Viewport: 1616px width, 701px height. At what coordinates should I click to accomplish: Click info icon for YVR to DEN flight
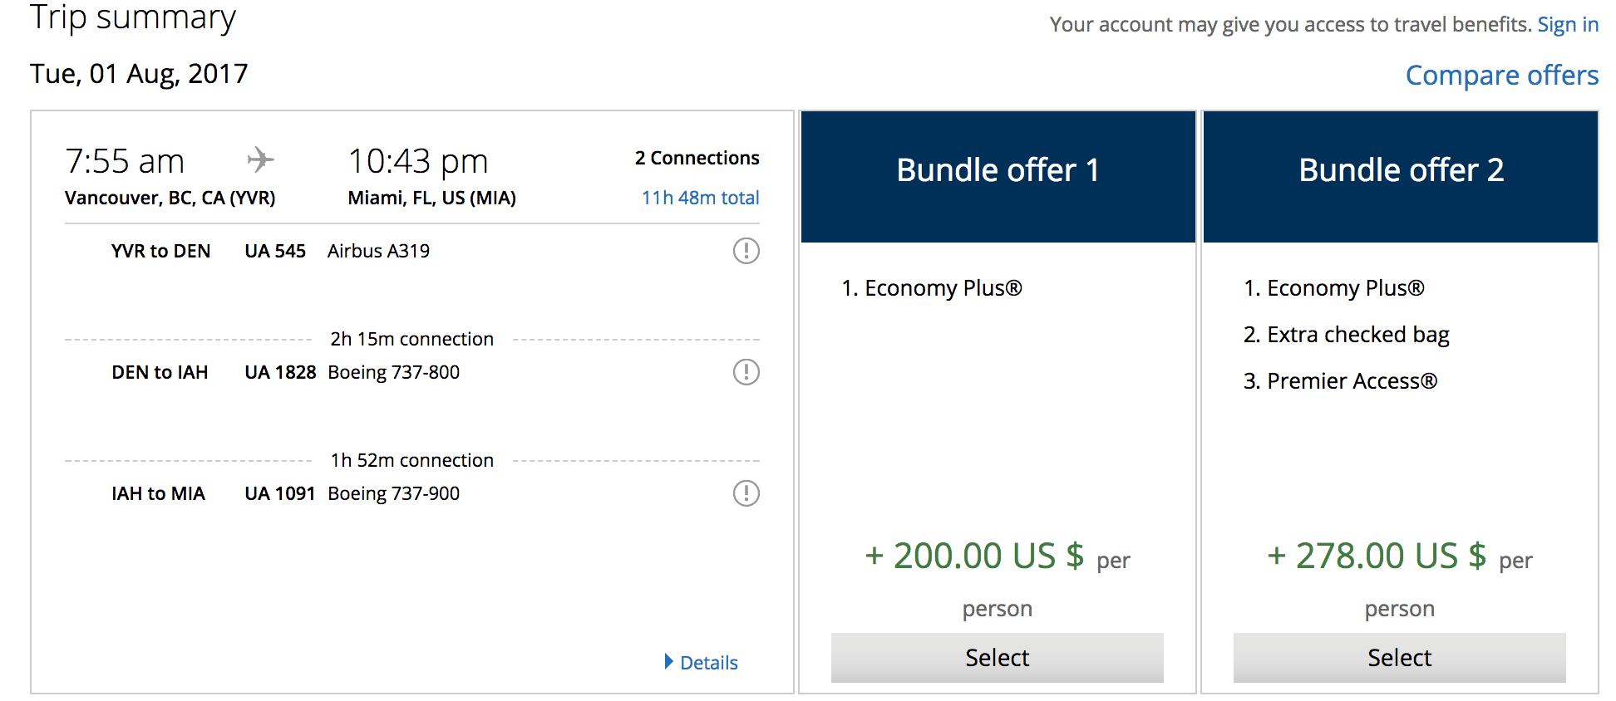[746, 251]
